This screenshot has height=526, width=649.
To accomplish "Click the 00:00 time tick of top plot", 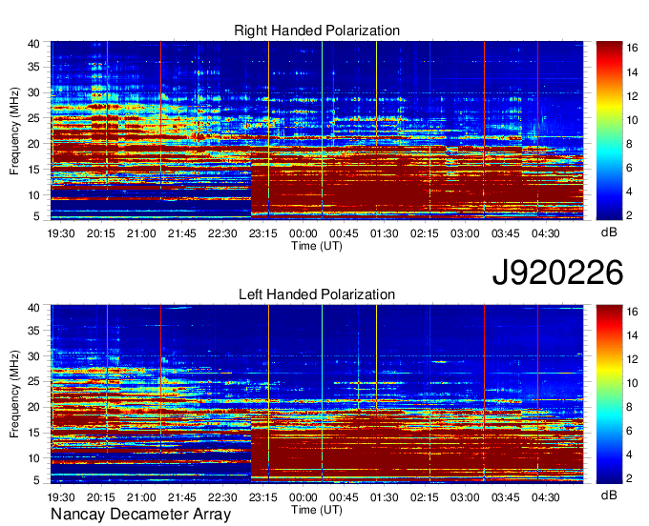I will pyautogui.click(x=304, y=233).
